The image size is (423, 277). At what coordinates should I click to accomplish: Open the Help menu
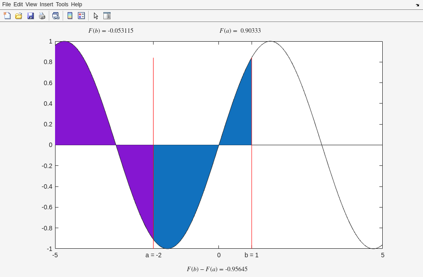(x=77, y=4)
